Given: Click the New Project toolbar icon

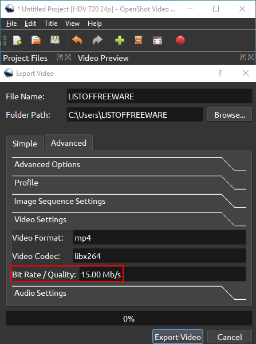Looking at the screenshot, I should pyautogui.click(x=17, y=40).
